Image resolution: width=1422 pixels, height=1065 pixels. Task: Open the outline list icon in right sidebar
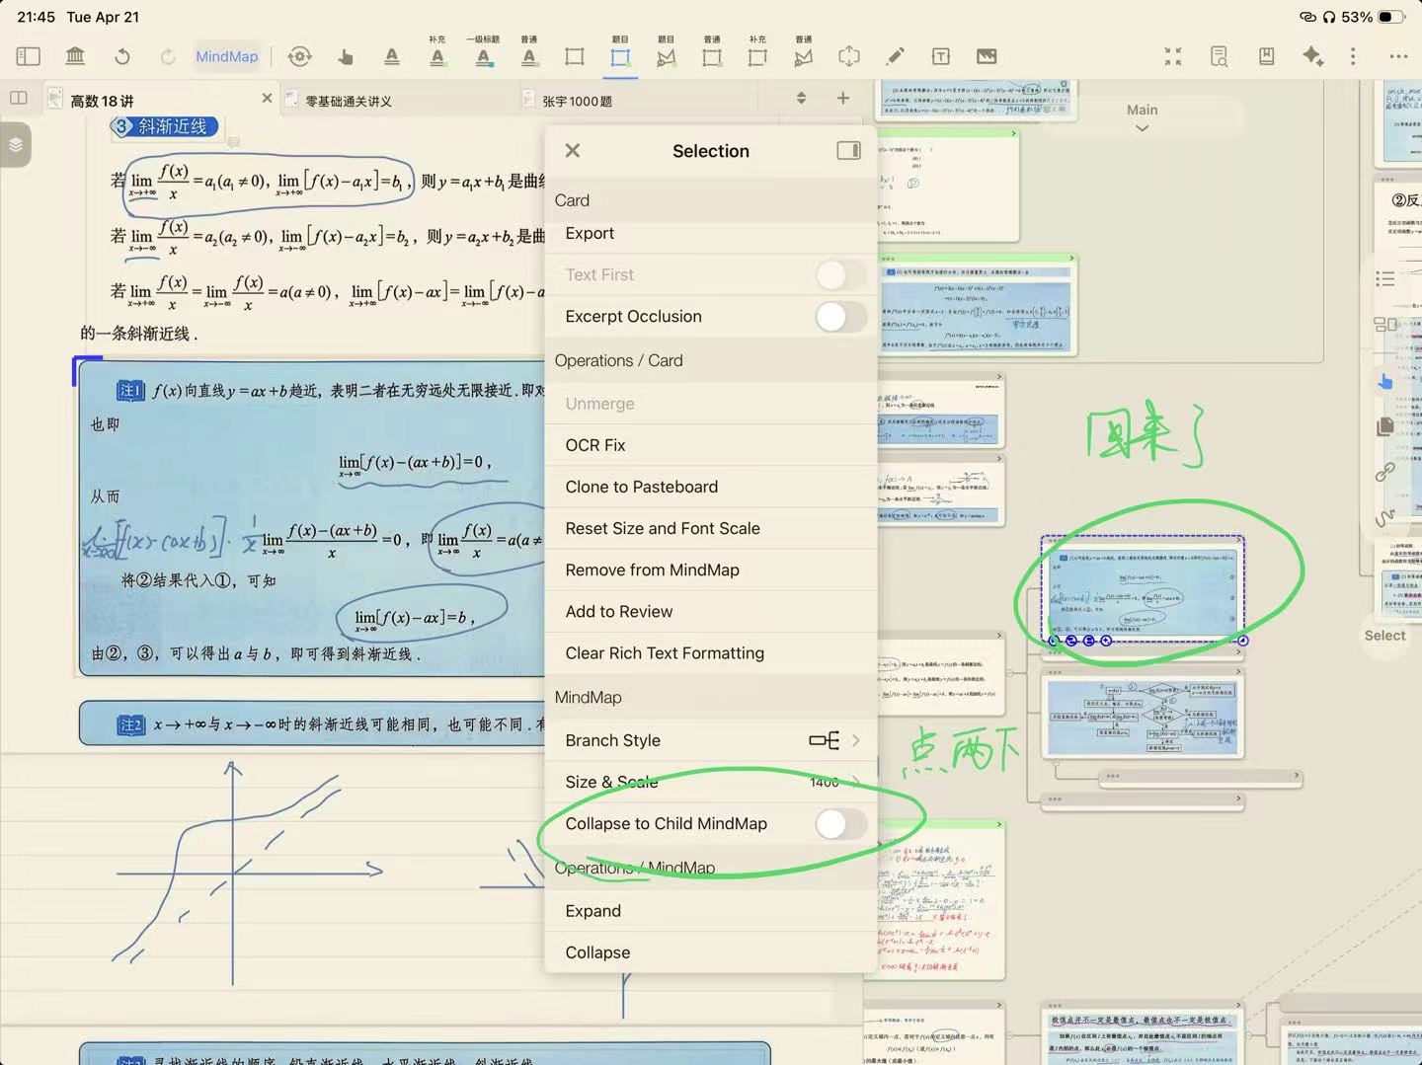(x=1385, y=279)
